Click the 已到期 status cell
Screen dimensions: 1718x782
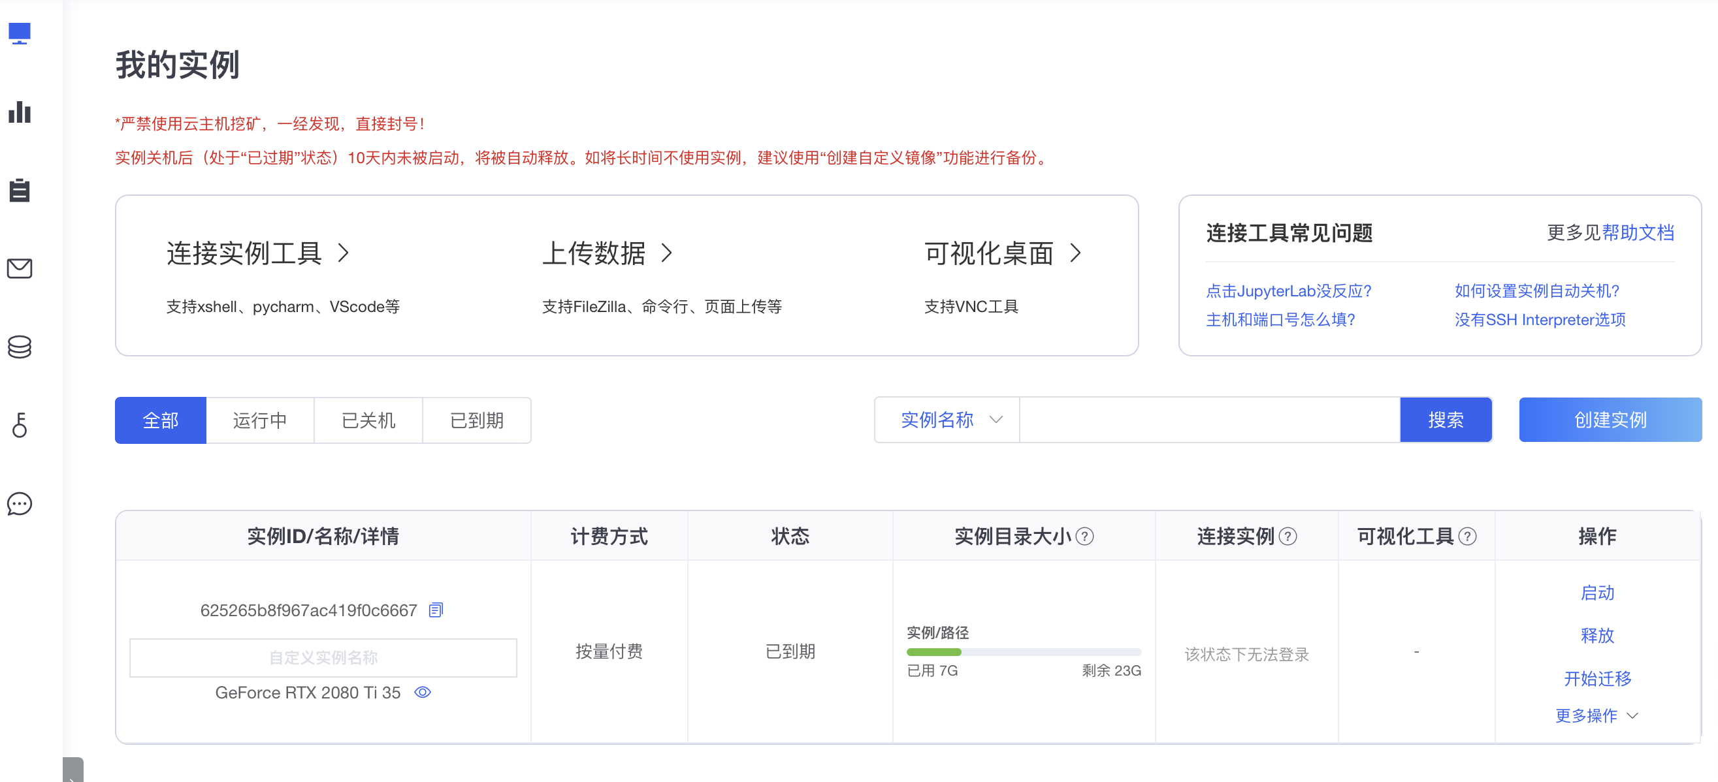[790, 651]
